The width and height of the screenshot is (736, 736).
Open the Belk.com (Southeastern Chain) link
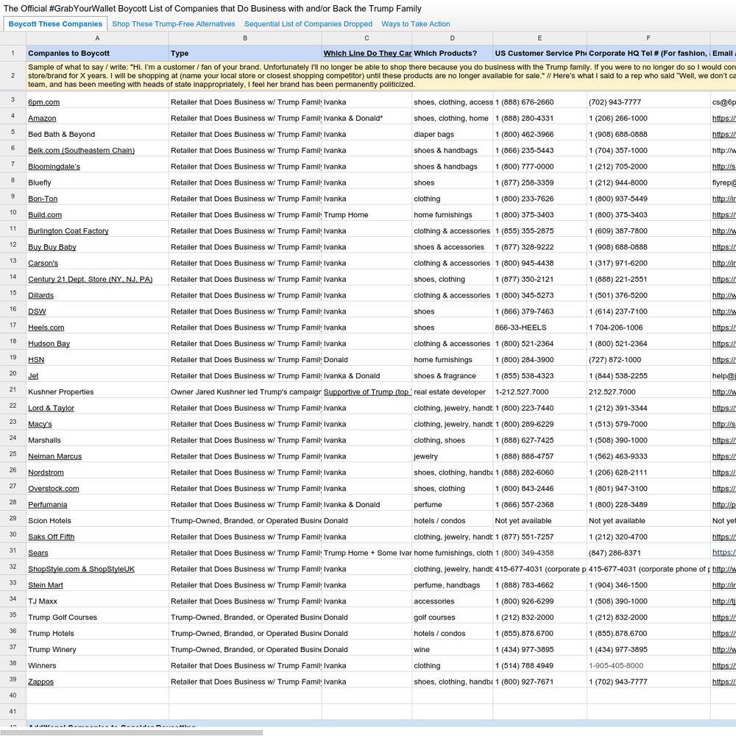point(81,151)
